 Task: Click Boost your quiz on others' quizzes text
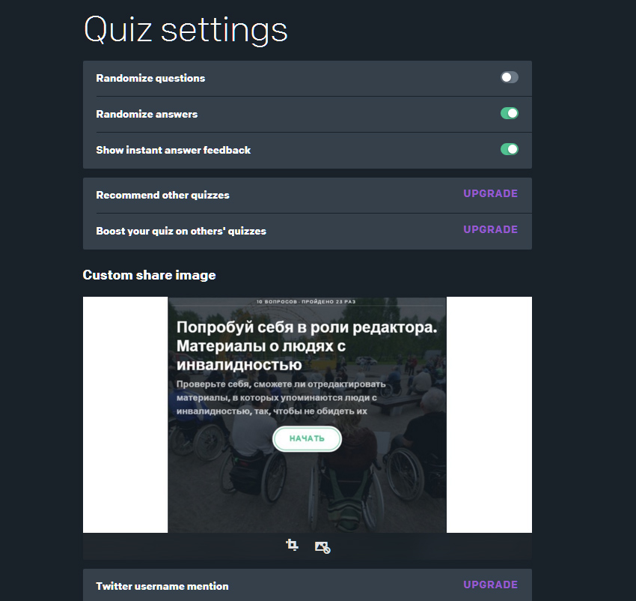click(180, 231)
